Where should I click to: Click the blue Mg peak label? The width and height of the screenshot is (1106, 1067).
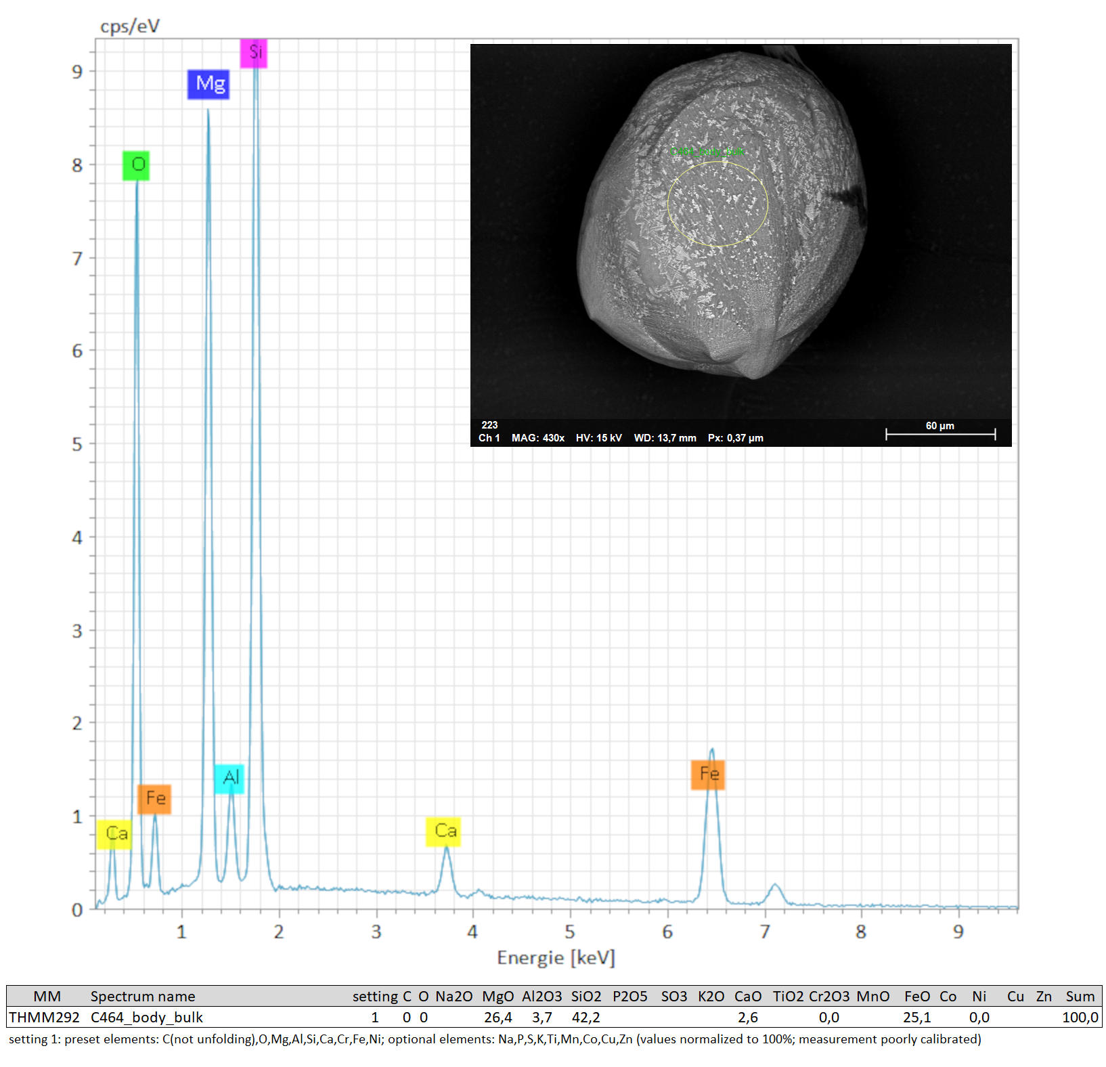[x=208, y=84]
